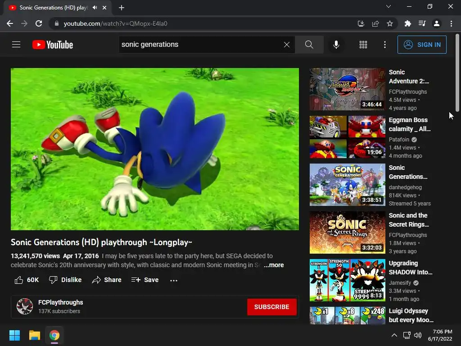Open taskbar clock showing 7:06 PM
Viewport: 461px width, 346px height.
click(x=440, y=335)
